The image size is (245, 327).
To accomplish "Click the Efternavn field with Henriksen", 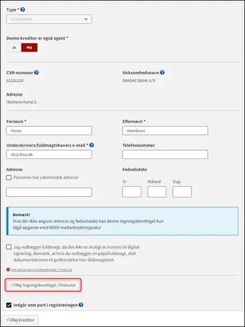I will pyautogui.click(x=165, y=131).
